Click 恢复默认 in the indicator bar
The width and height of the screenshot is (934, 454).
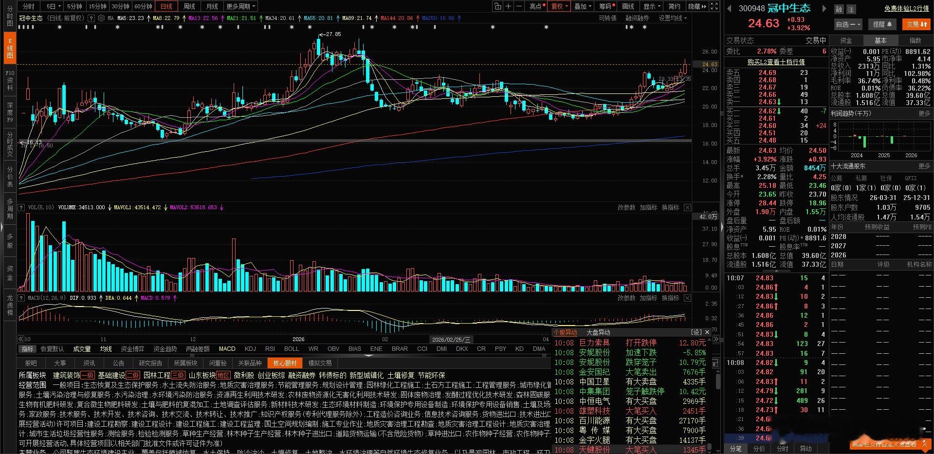point(52,349)
